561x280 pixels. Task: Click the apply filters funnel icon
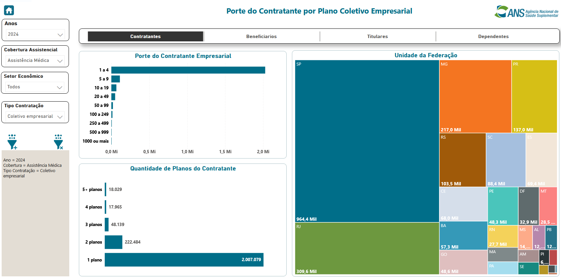click(x=12, y=142)
